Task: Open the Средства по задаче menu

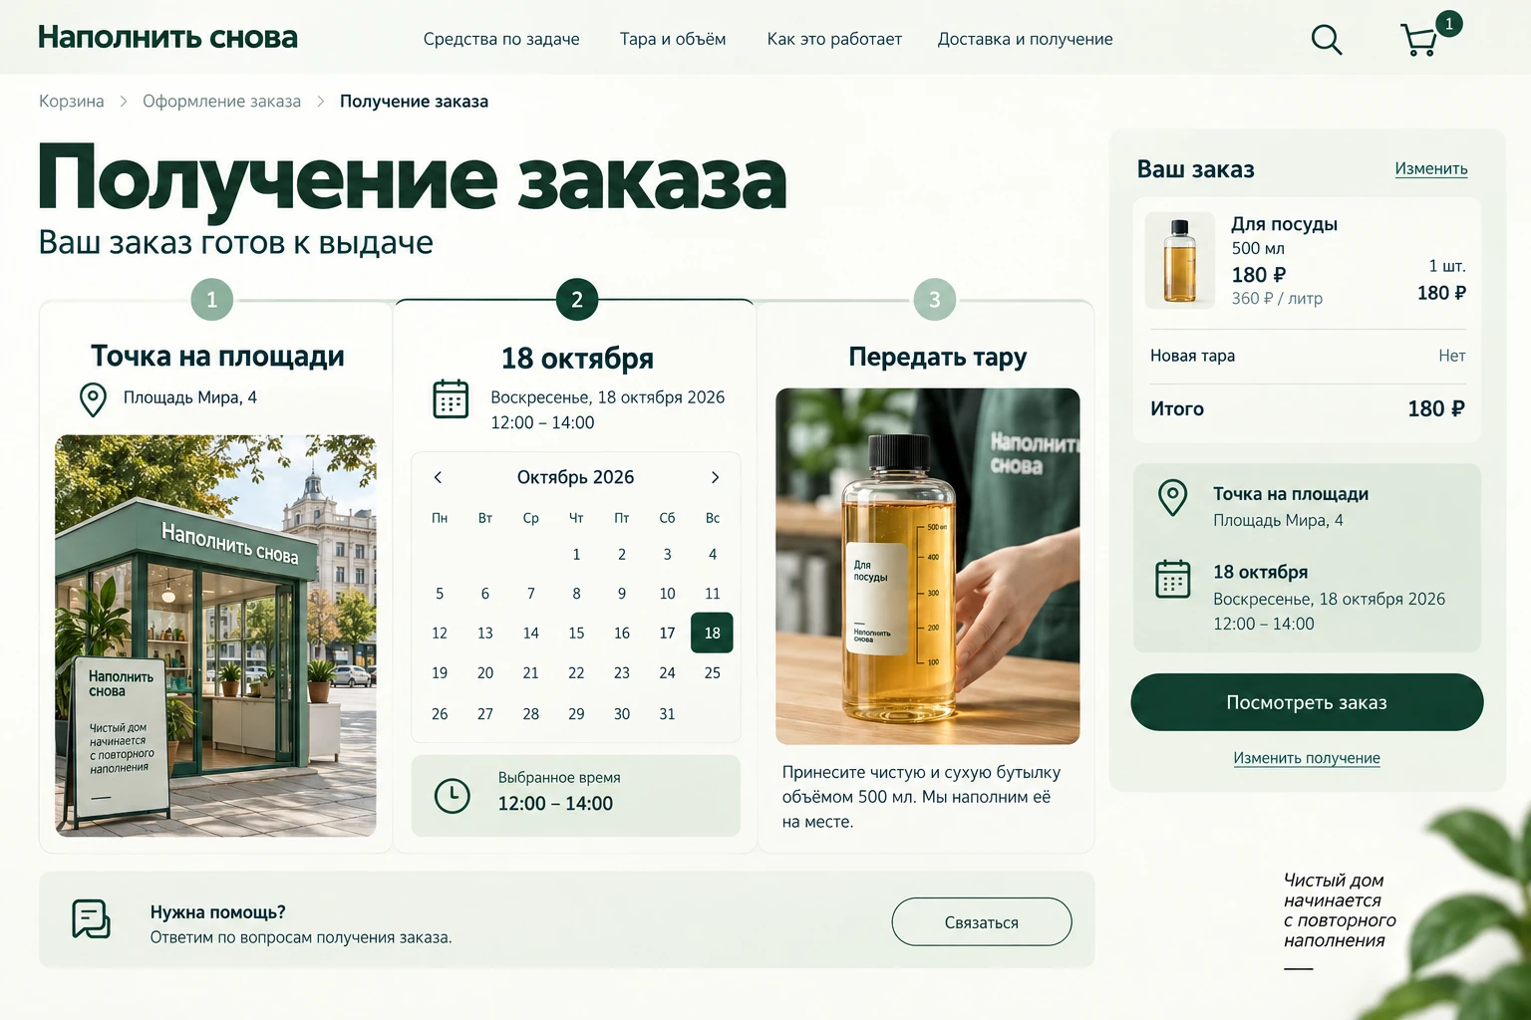Action: tap(501, 39)
